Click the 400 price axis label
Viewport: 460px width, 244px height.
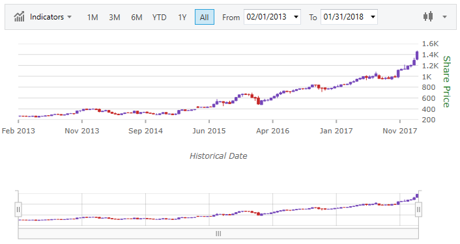[429, 109]
